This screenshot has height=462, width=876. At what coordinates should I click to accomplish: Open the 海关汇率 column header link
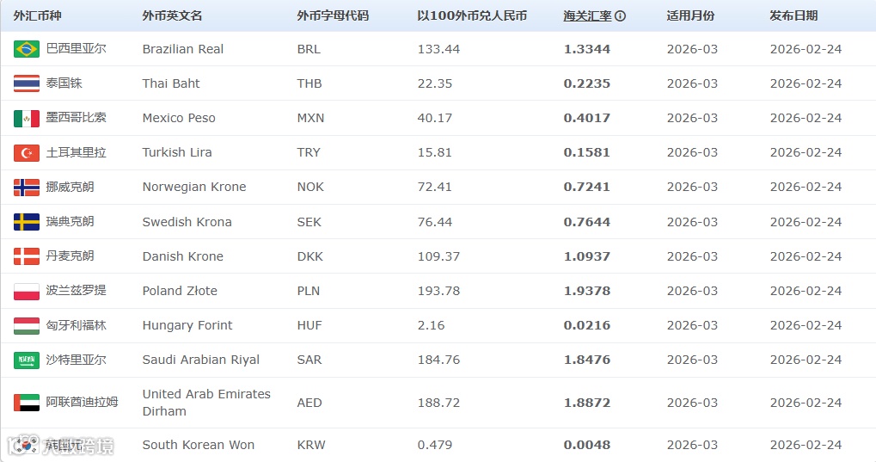pyautogui.click(x=587, y=16)
